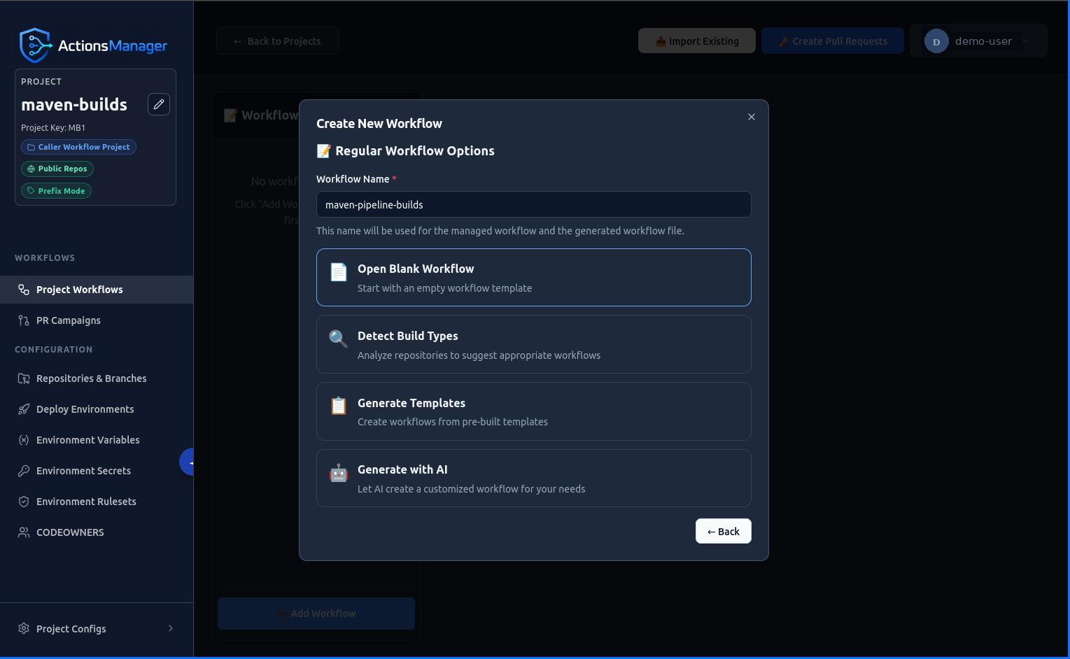Click the Repositories & Branches folder icon
This screenshot has width=1070, height=659.
(24, 378)
